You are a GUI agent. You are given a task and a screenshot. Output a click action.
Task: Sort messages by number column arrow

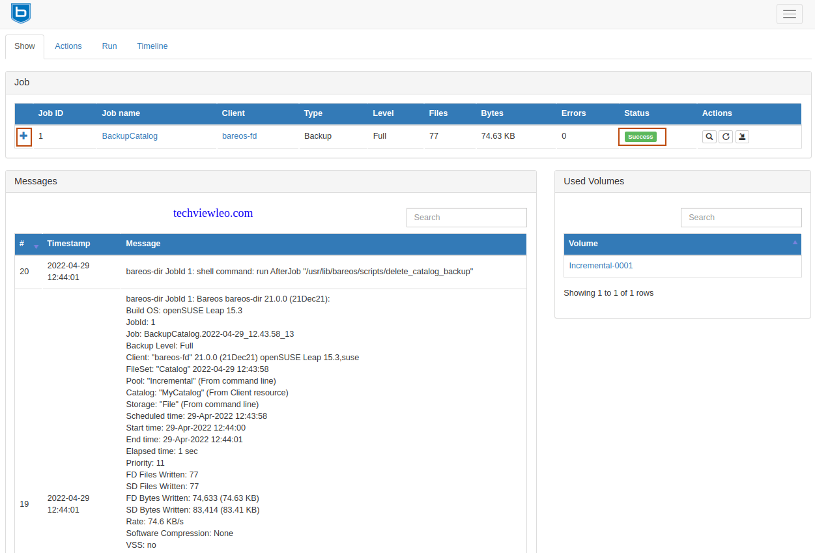36,246
